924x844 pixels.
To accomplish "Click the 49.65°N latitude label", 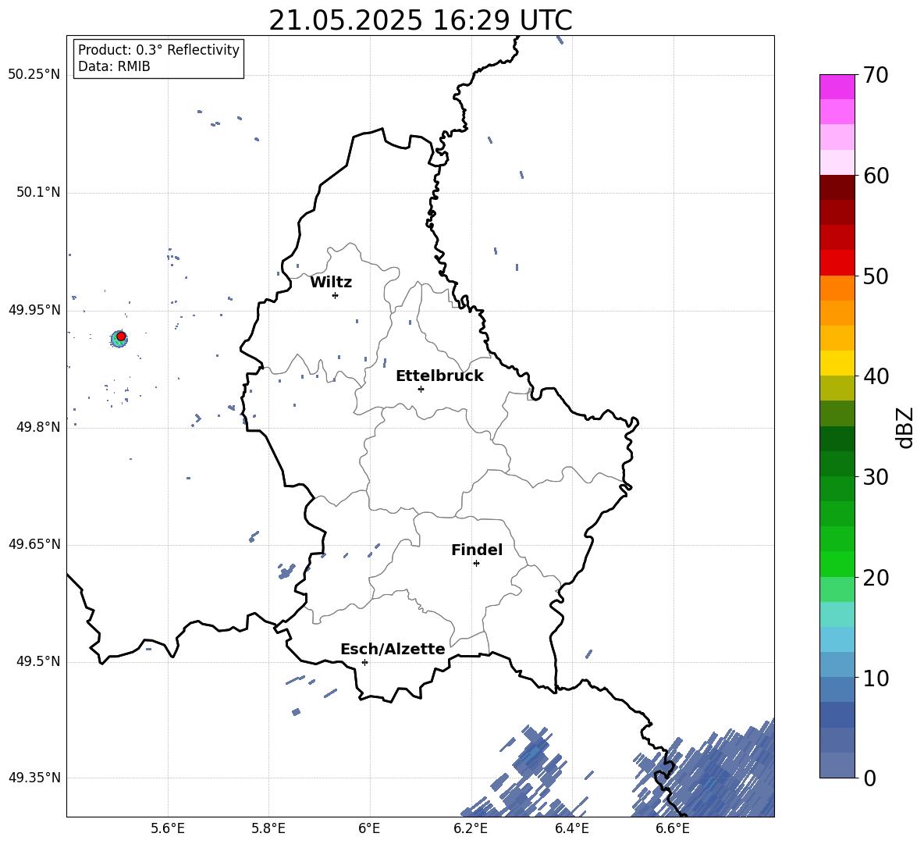I will point(34,544).
